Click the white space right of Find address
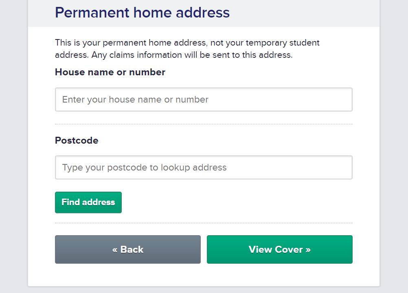This screenshot has height=293, width=408. 236,202
